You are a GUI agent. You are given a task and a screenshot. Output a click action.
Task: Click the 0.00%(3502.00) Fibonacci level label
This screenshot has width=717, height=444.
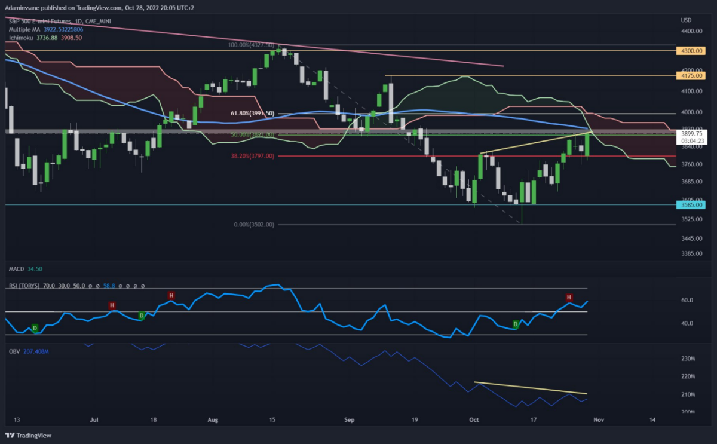coord(253,225)
